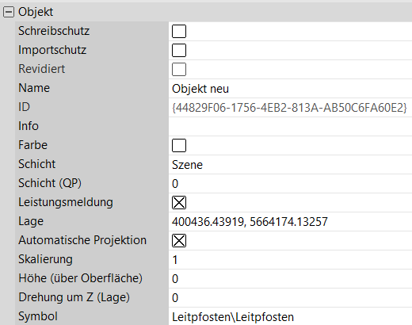This screenshot has width=412, height=325.
Task: Edit the Name field 'Objekt neu'
Action: (x=290, y=89)
